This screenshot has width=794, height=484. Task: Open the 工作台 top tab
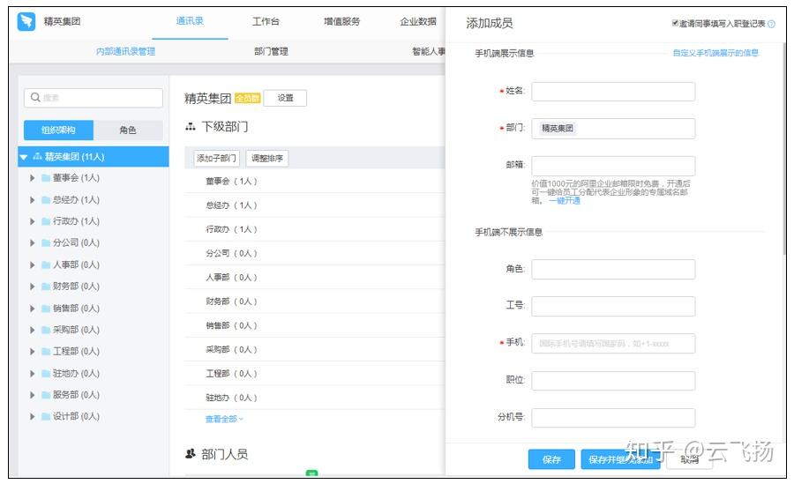[266, 21]
